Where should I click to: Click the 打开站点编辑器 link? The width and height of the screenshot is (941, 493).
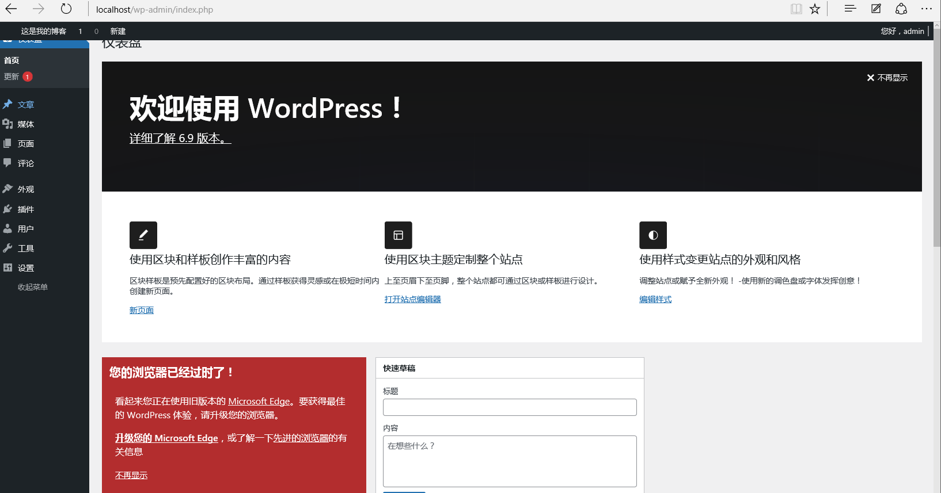[x=412, y=299]
